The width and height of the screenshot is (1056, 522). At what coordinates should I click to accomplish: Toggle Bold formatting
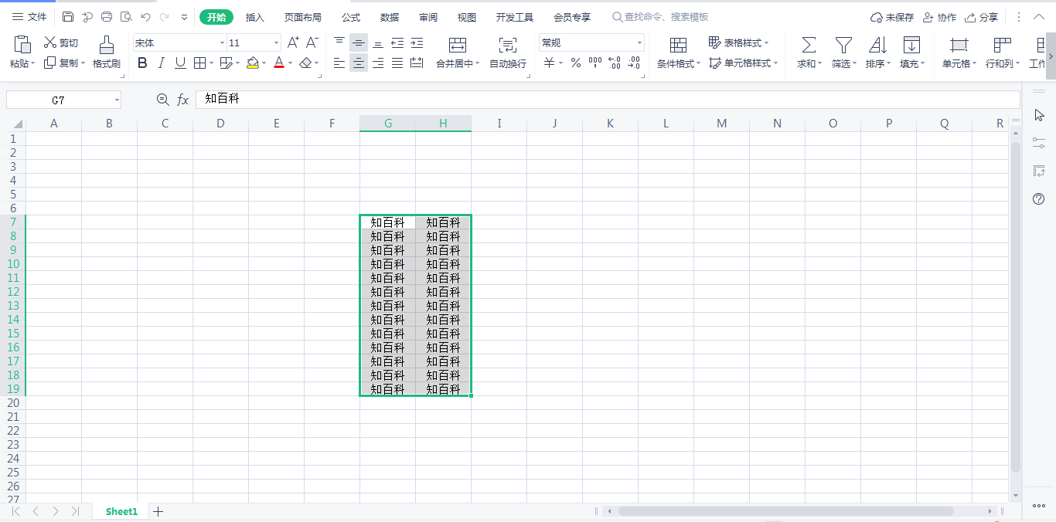[x=142, y=63]
